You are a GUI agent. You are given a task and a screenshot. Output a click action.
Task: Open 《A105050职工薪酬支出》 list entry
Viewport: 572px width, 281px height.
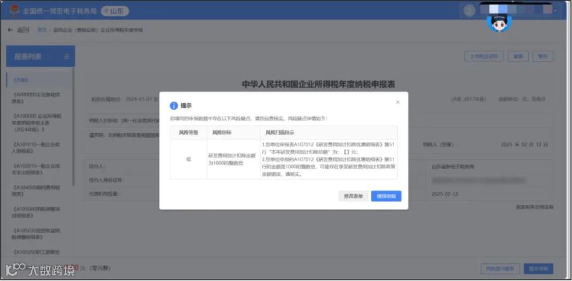(36, 252)
